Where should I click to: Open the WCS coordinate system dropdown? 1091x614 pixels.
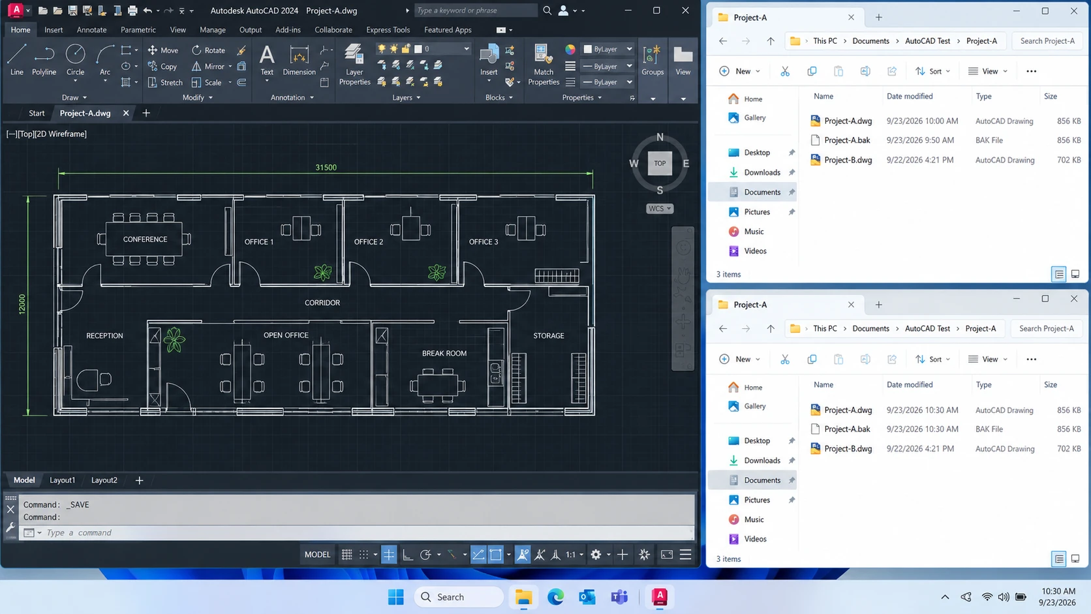(660, 209)
